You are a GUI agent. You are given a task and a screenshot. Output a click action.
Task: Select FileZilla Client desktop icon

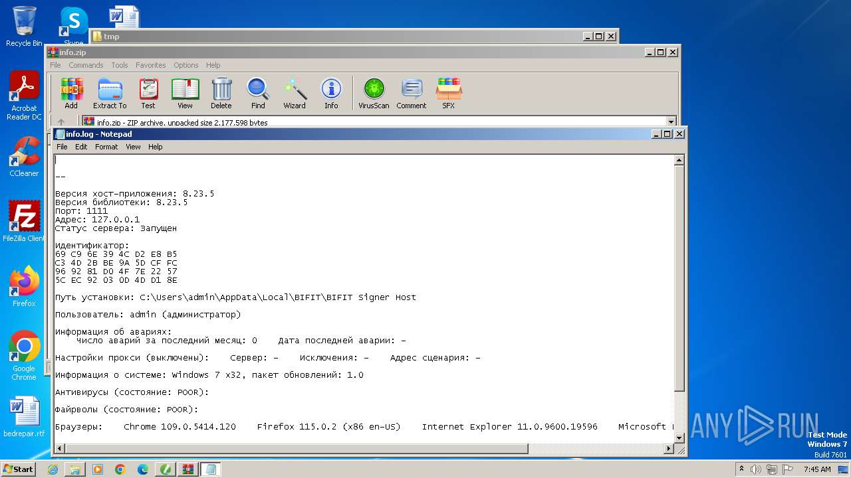[24, 222]
